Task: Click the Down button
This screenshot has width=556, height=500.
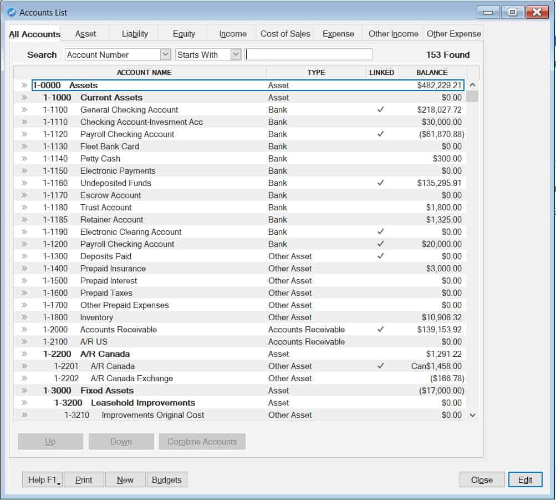Action: (x=121, y=442)
